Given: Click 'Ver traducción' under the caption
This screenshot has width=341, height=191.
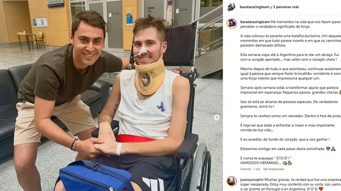Looking at the screenshot, I should [x=274, y=169].
